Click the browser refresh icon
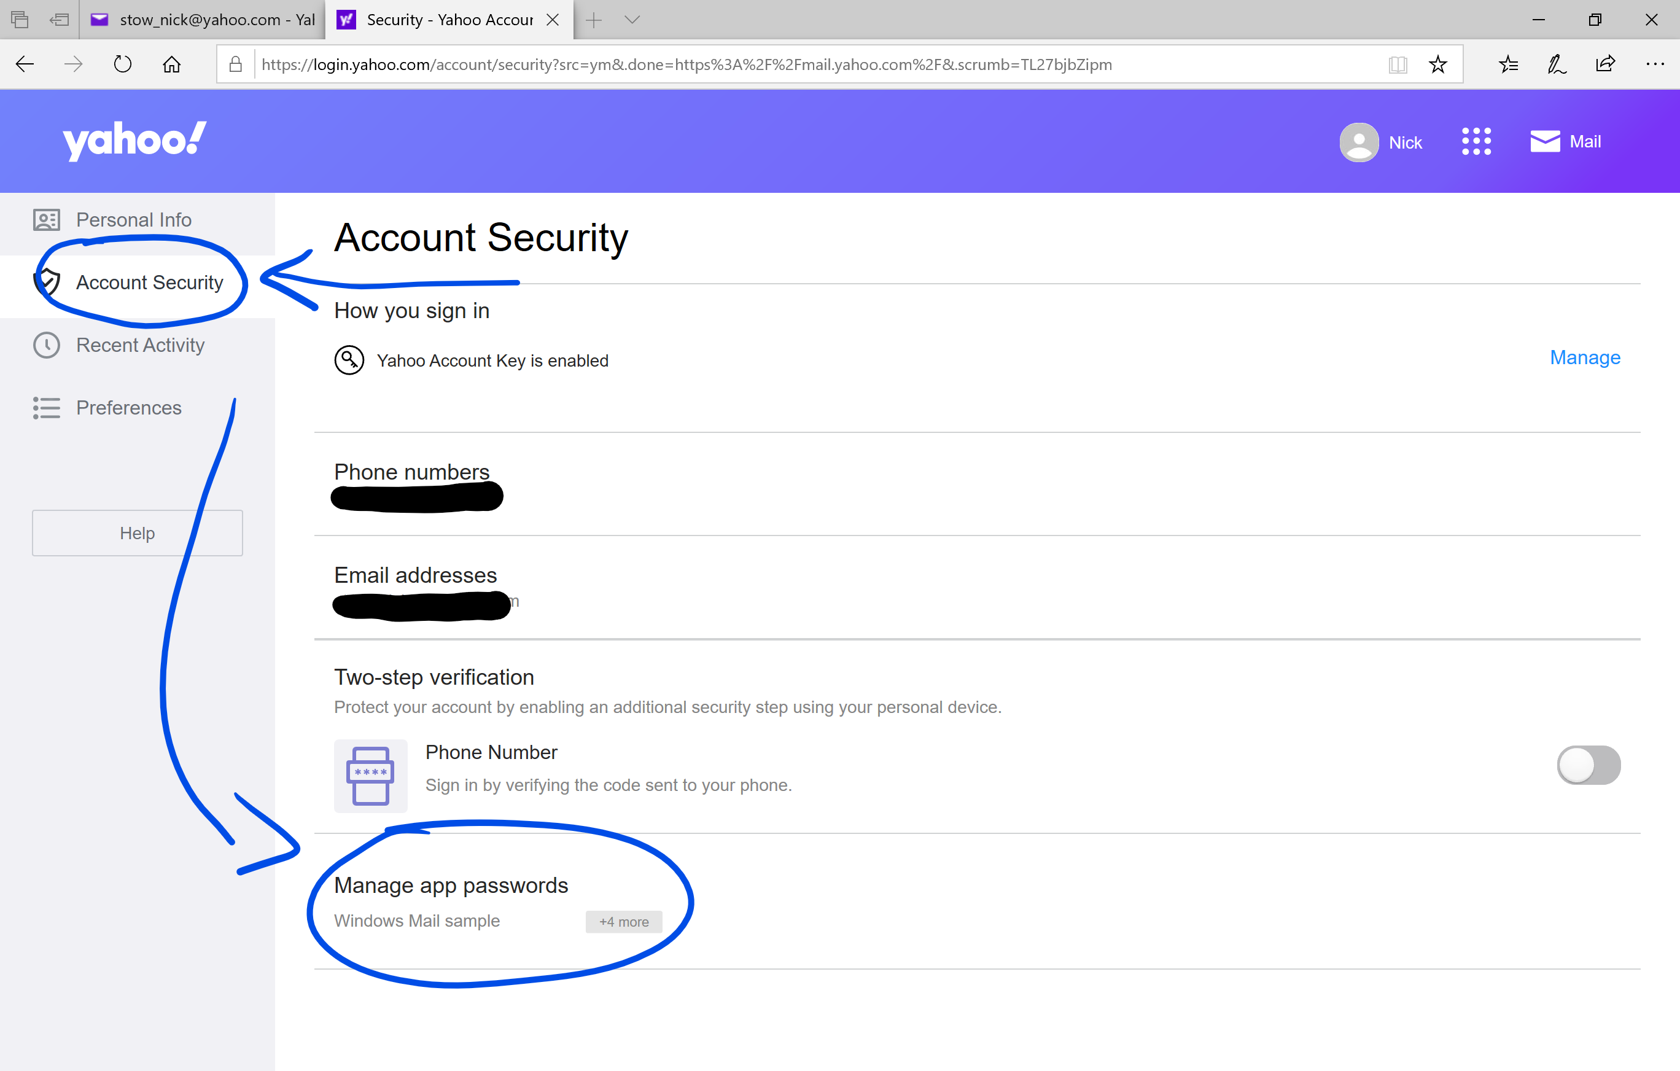Image resolution: width=1680 pixels, height=1071 pixels. pyautogui.click(x=122, y=64)
